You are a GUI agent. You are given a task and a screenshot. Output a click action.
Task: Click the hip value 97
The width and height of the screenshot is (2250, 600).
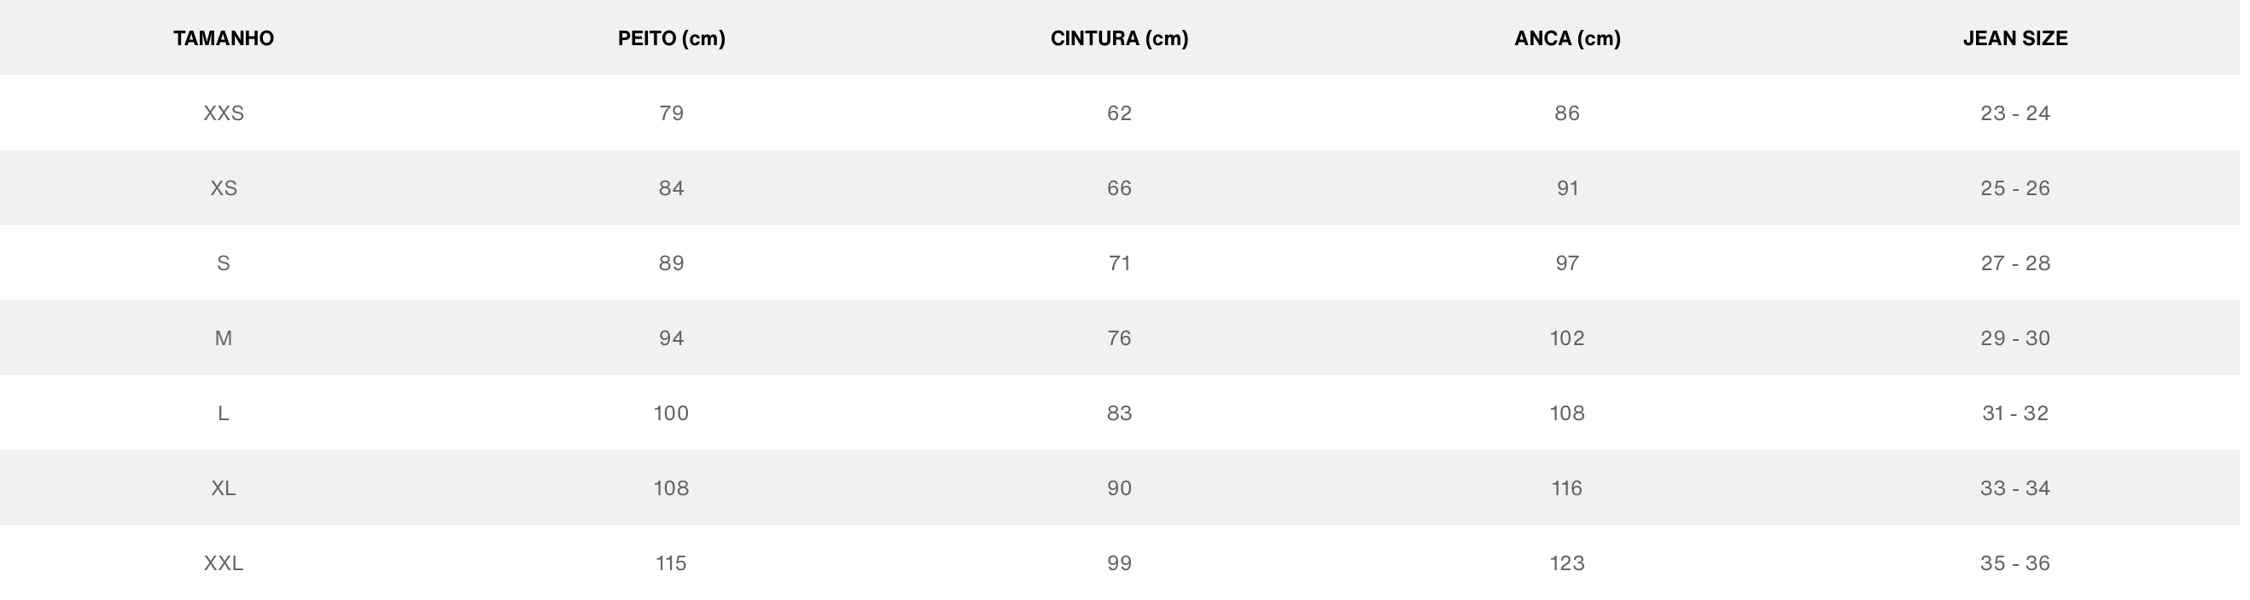pos(1567,263)
